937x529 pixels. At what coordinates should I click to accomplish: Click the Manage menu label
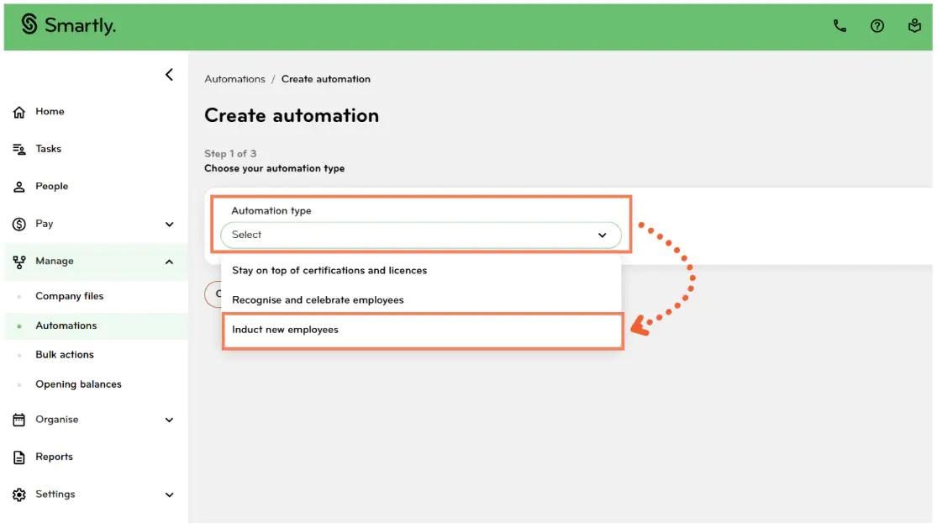point(55,262)
